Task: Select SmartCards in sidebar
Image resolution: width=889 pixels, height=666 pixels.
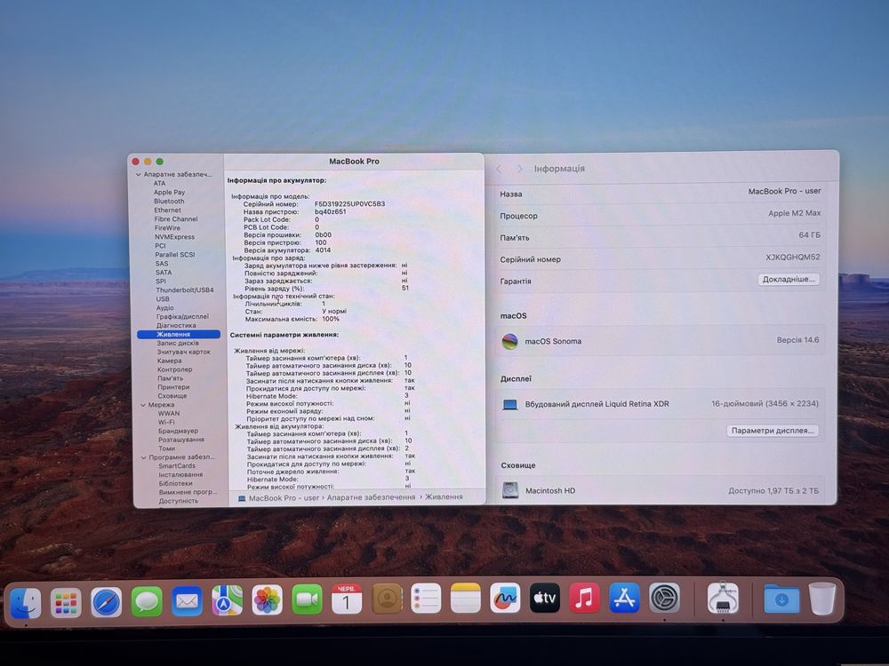Action: click(x=177, y=466)
